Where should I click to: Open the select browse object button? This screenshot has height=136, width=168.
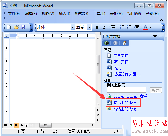pyautogui.click(x=97, y=115)
